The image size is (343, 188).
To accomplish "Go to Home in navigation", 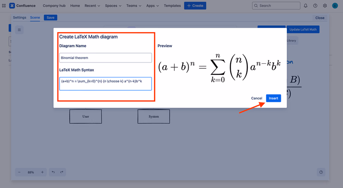I will [75, 6].
